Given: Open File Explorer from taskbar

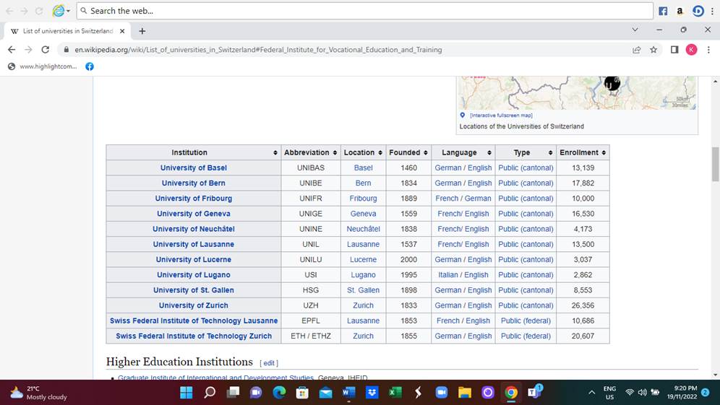Looking at the screenshot, I should pyautogui.click(x=465, y=393).
